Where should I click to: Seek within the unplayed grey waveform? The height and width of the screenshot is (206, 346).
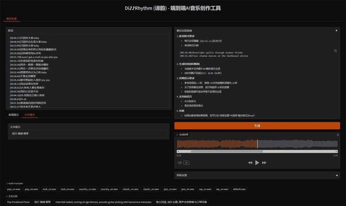click(x=297, y=144)
